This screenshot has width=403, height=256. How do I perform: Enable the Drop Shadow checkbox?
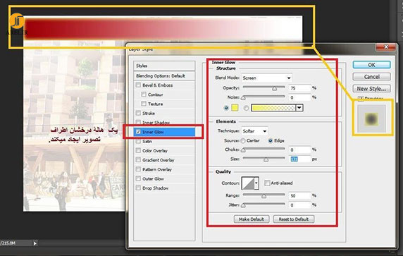click(138, 188)
